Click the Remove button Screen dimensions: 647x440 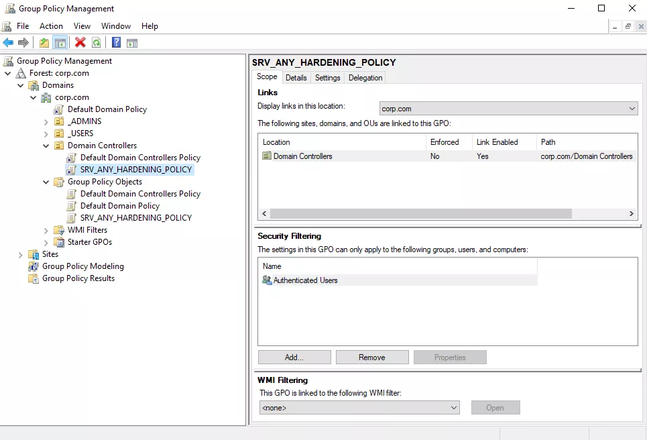click(372, 357)
